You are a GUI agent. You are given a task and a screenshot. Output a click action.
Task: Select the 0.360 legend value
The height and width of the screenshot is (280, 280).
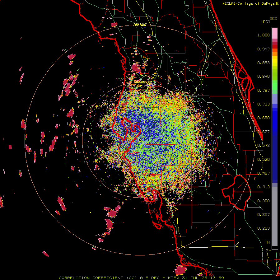click(264, 201)
